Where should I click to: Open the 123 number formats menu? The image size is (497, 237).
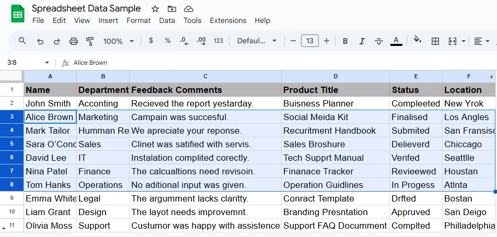pos(218,41)
